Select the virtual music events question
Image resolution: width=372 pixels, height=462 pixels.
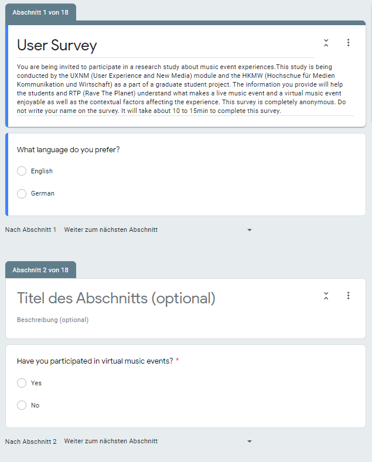coord(95,361)
